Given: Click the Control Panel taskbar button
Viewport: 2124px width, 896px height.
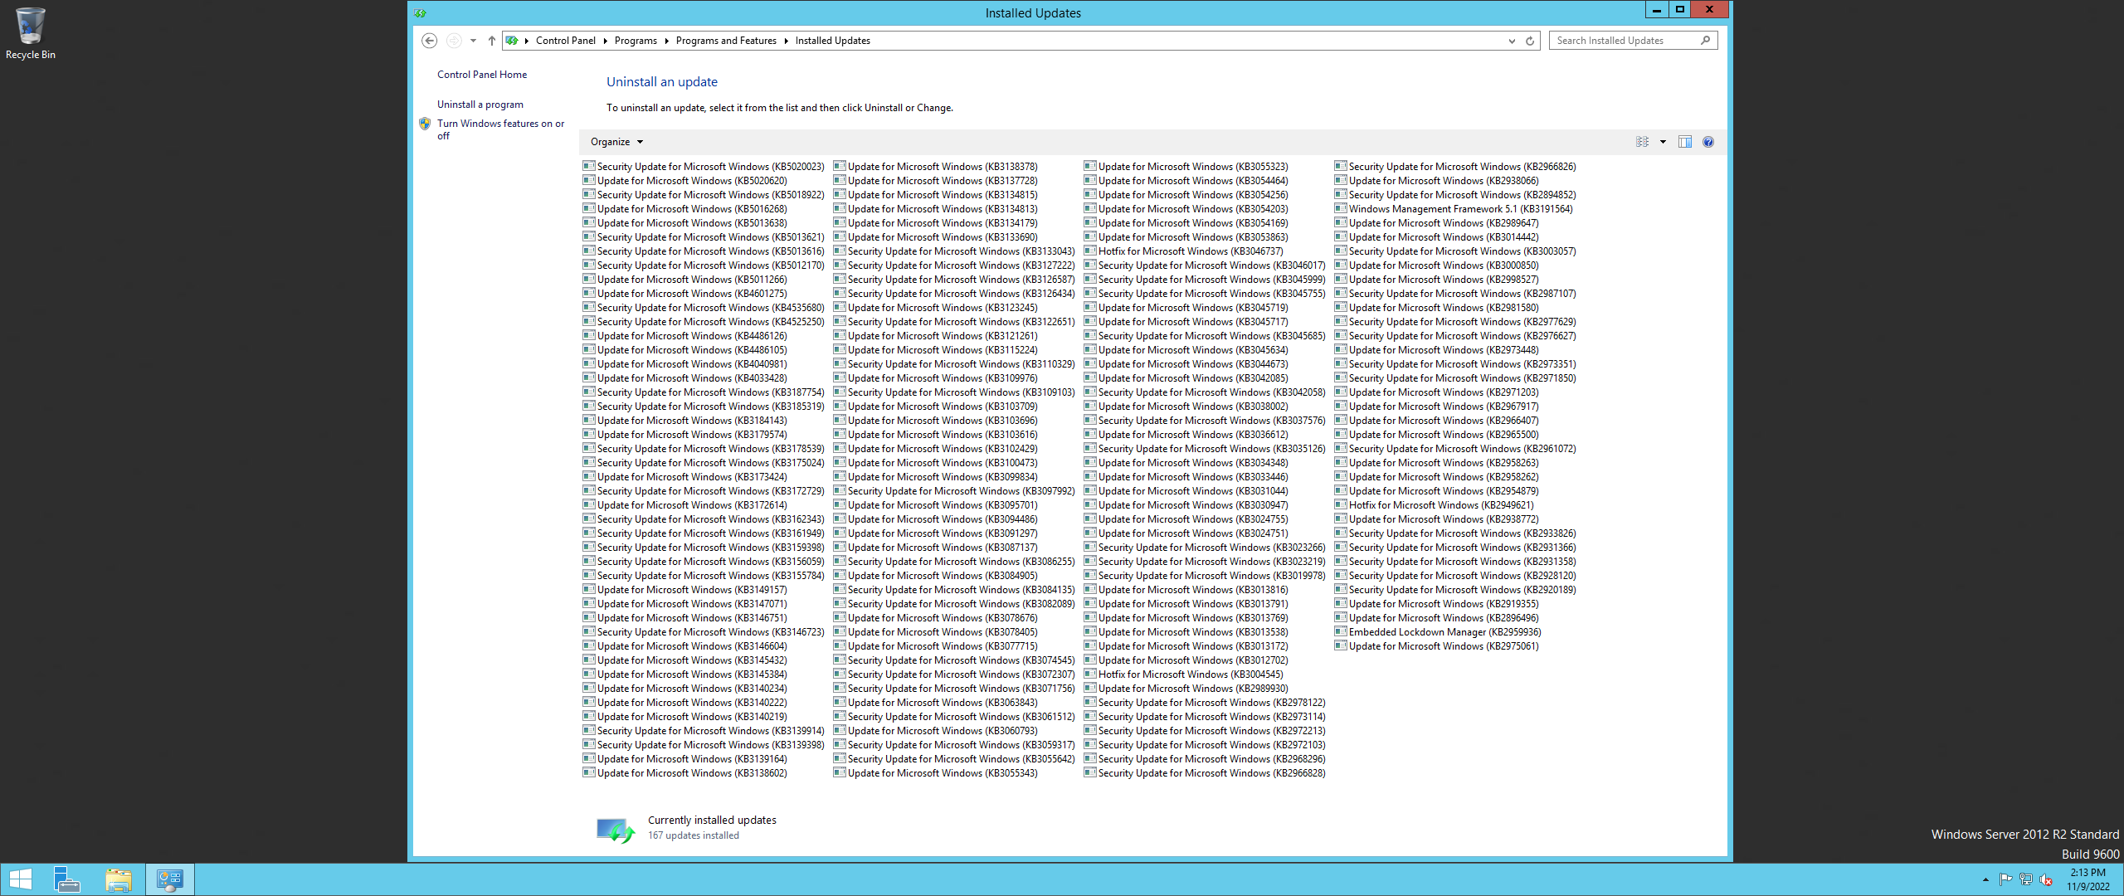Looking at the screenshot, I should coord(170,879).
